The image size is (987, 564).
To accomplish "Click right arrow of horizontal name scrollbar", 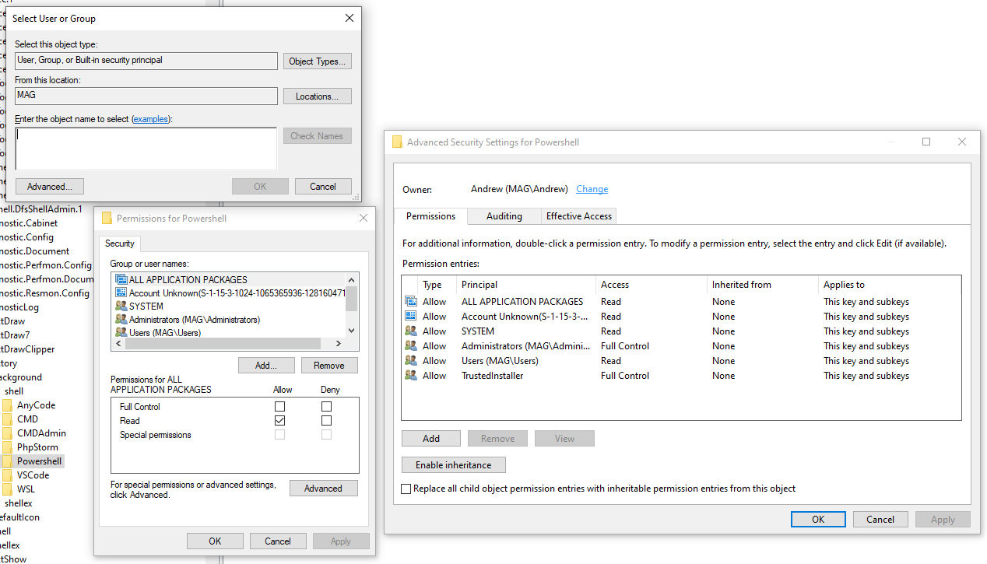I will coord(338,343).
